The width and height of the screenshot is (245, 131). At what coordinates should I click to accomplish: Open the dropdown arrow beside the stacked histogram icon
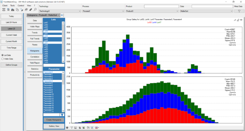coord(99,128)
